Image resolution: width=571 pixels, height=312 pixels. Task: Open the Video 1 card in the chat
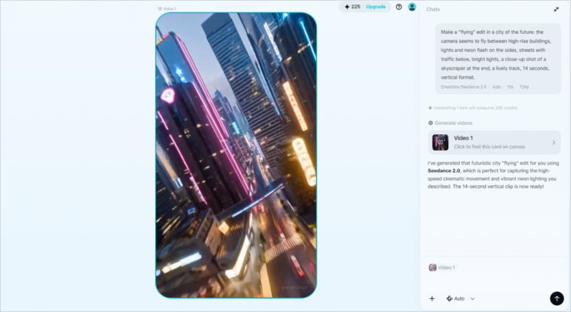pos(494,142)
